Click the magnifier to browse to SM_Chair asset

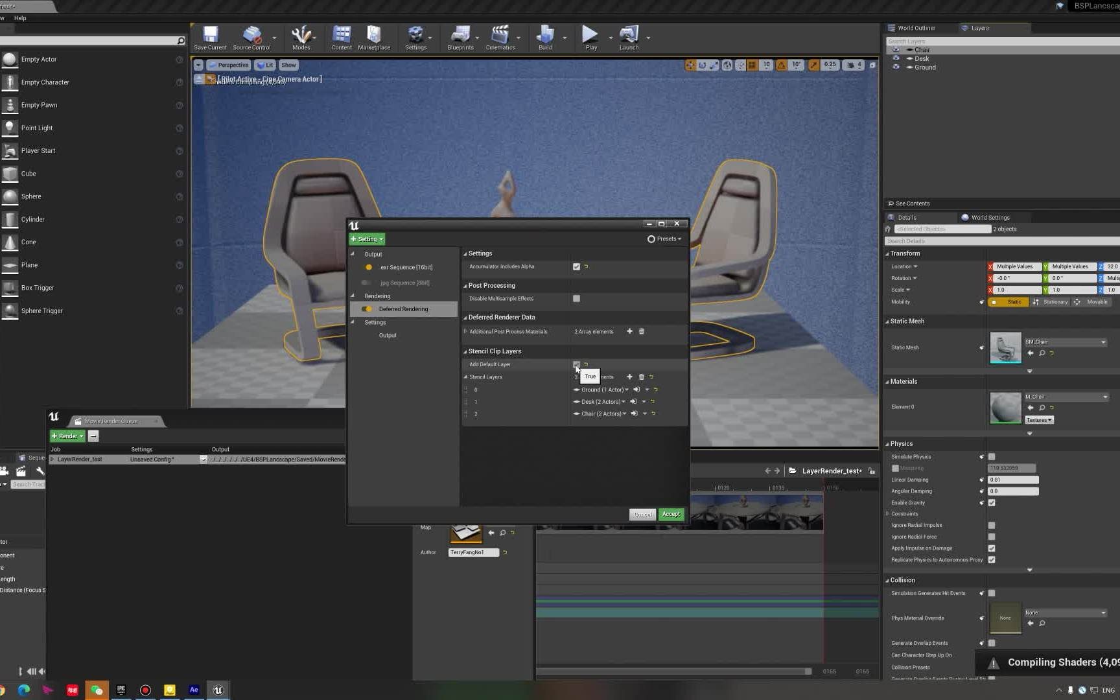1041,353
